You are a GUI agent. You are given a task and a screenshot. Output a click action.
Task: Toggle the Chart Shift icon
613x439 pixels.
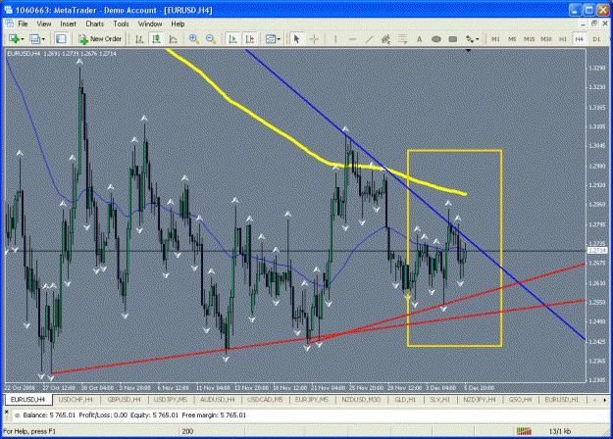(x=250, y=38)
